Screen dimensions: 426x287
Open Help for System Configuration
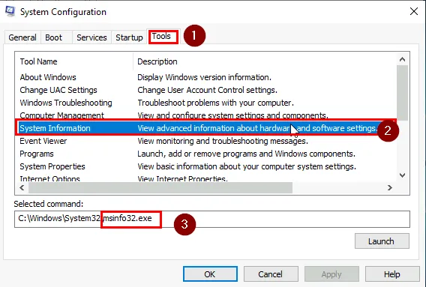pyautogui.click(x=392, y=274)
